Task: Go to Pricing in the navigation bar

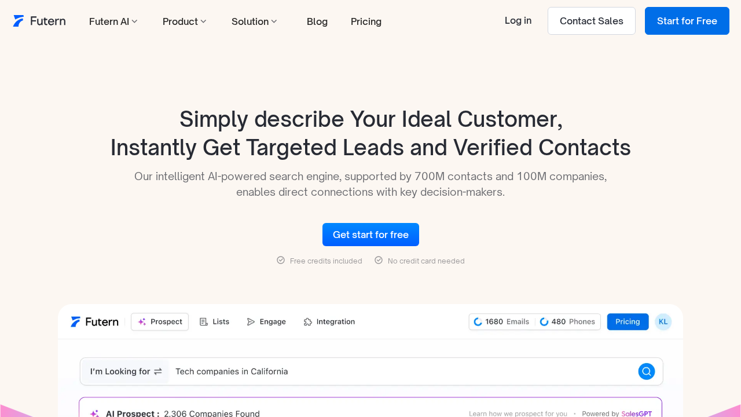Action: (366, 21)
